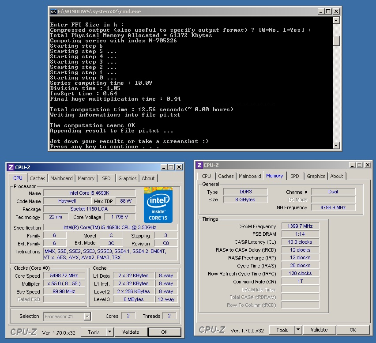376x343 pixels.
Task: Click Validate button in left CPU-Z window
Action: tap(131, 332)
